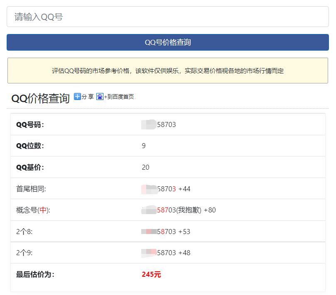This screenshot has width=336, height=295.
Task: Click the QQ位数 row label
Action: tap(30, 146)
